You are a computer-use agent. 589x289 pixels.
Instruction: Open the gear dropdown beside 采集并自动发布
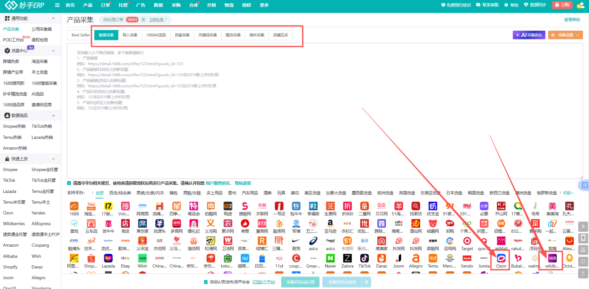point(367,282)
